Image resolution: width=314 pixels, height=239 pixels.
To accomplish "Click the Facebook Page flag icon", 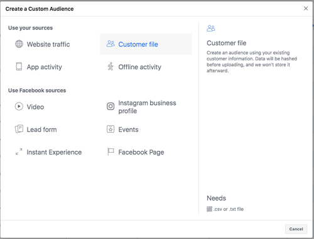I will tap(111, 152).
